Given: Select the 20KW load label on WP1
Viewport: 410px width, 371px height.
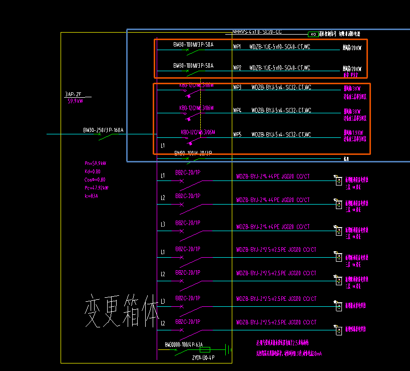Looking at the screenshot, I should pyautogui.click(x=352, y=48).
